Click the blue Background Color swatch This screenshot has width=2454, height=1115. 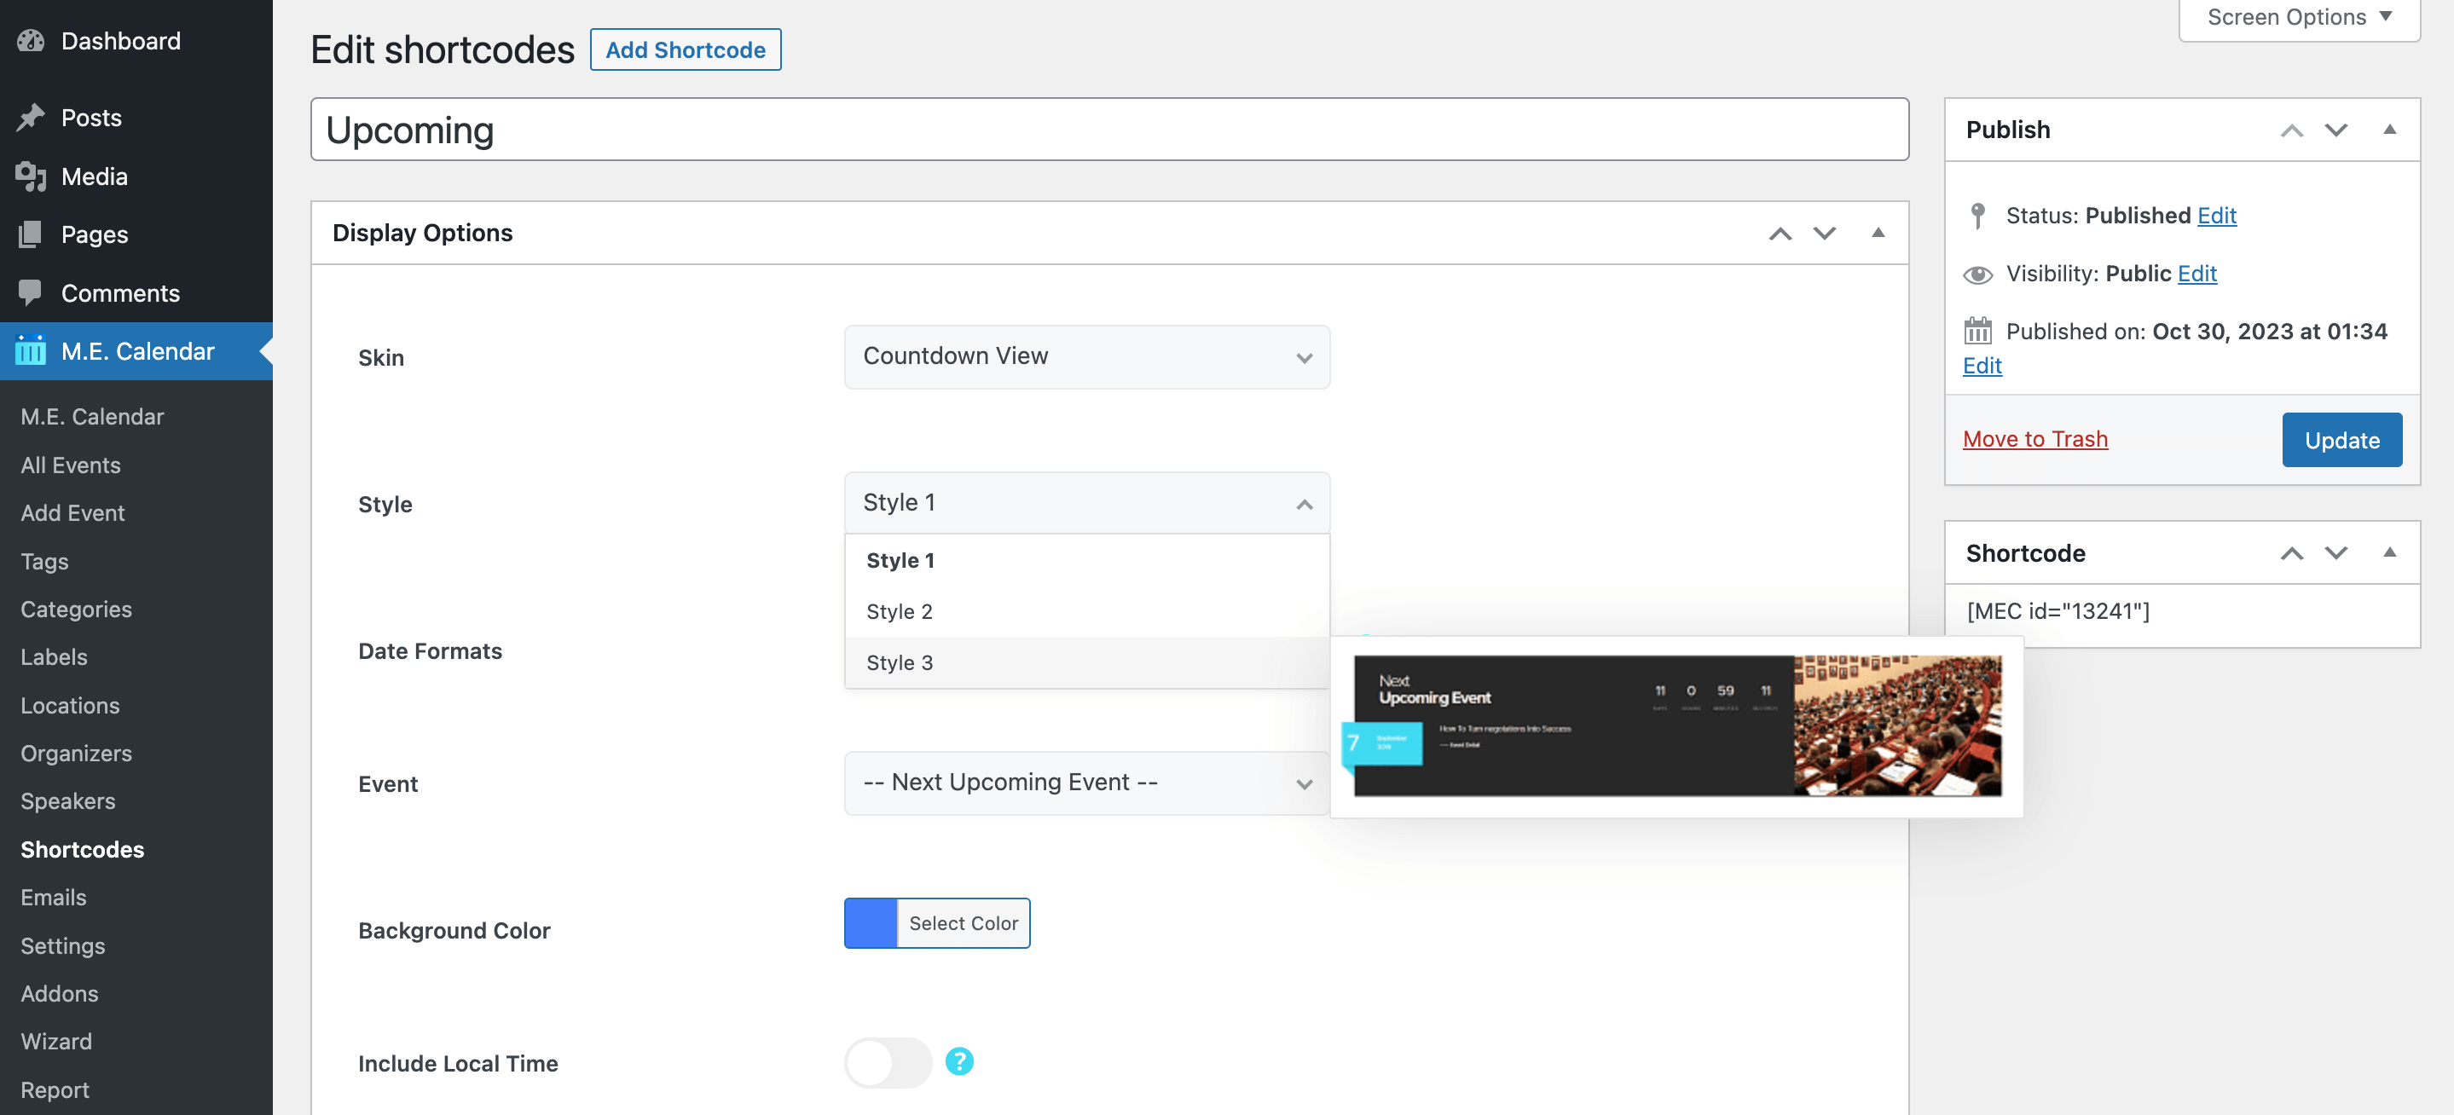[870, 922]
